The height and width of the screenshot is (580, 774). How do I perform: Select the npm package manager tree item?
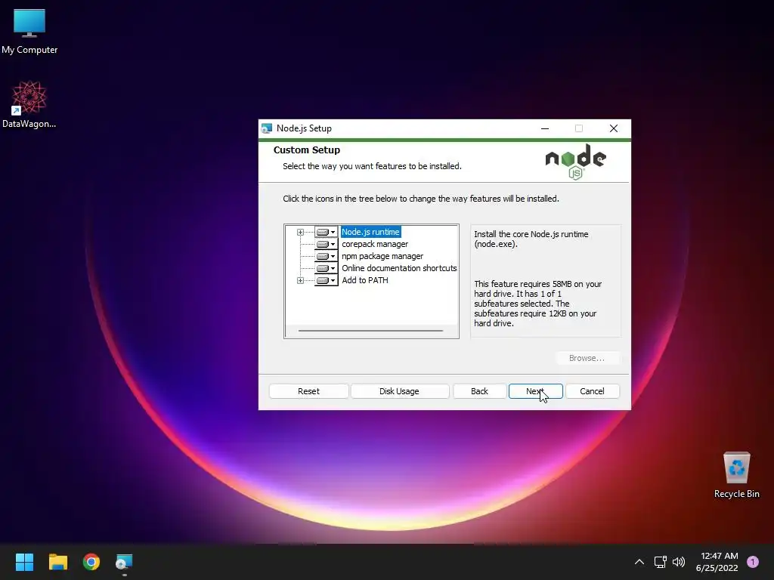(x=382, y=256)
